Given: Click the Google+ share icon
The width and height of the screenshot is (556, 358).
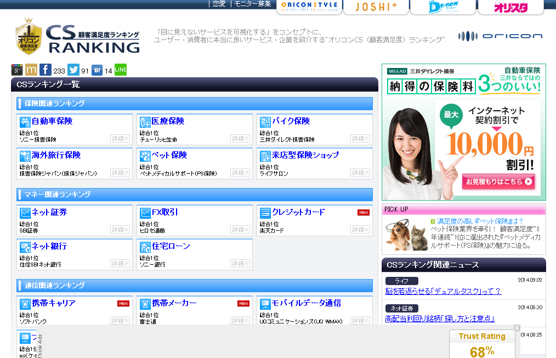Looking at the screenshot, I should (17, 70).
